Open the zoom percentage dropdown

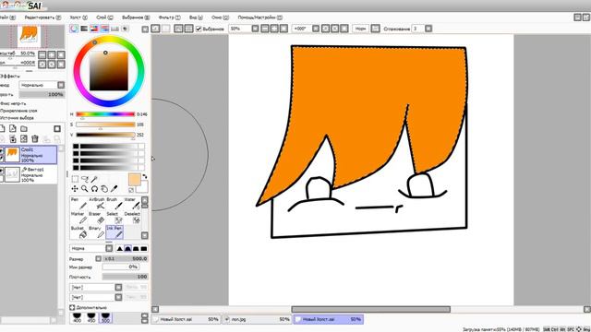pos(255,29)
